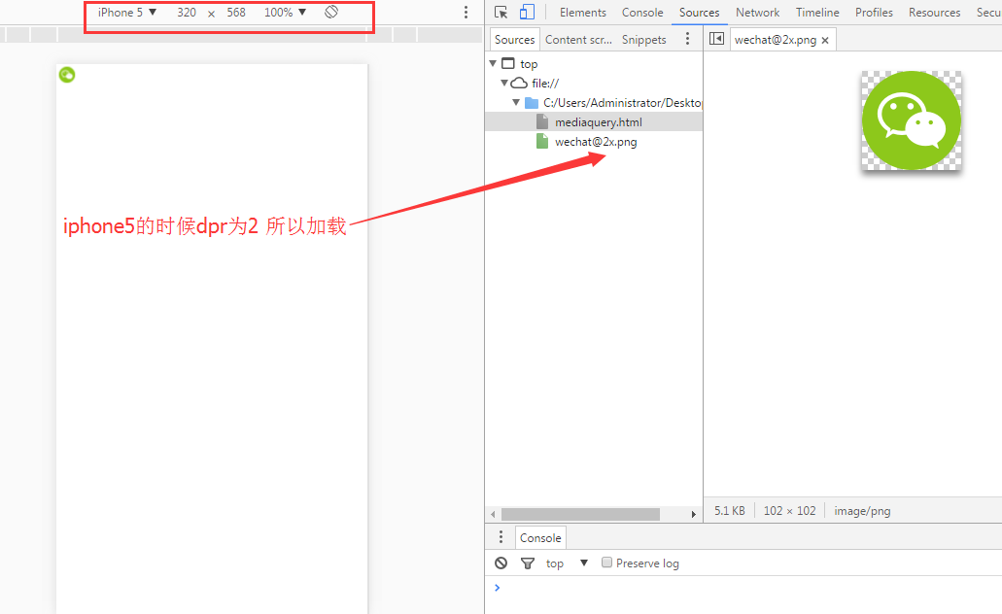Viewport: 1002px width, 614px height.
Task: Click the file:// cloud icon
Action: pyautogui.click(x=520, y=83)
